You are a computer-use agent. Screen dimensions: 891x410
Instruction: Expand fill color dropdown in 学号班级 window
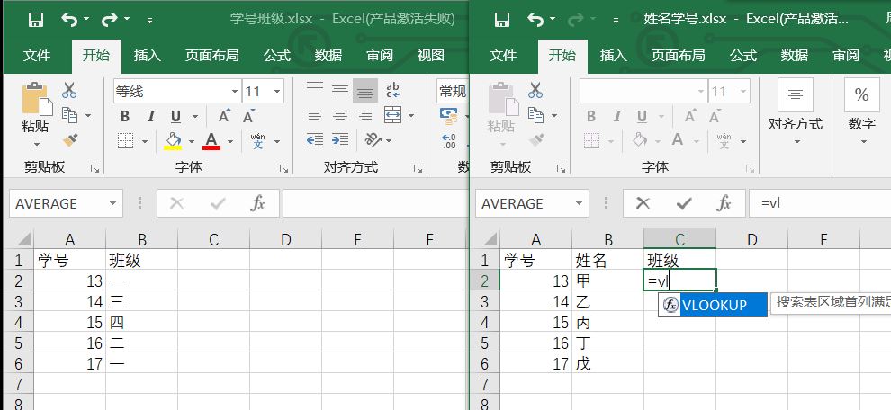192,141
